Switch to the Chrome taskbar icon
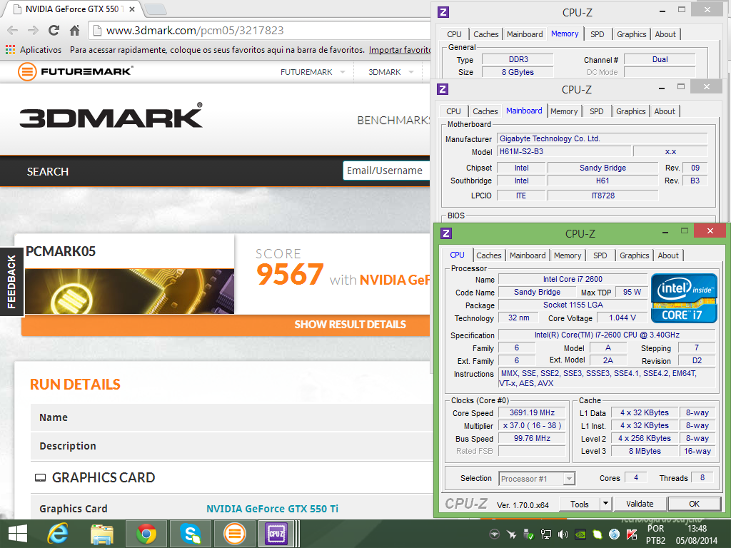 (146, 534)
